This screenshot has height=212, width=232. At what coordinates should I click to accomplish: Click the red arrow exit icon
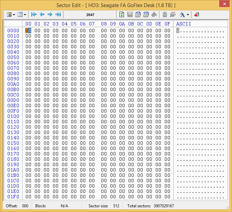tap(197, 14)
